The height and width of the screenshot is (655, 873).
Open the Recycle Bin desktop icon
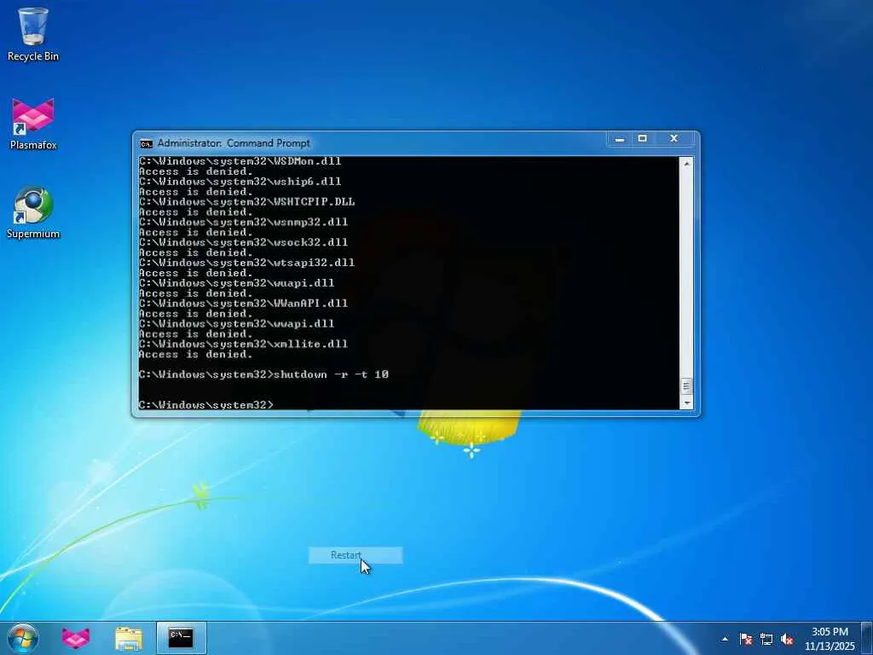tap(33, 34)
